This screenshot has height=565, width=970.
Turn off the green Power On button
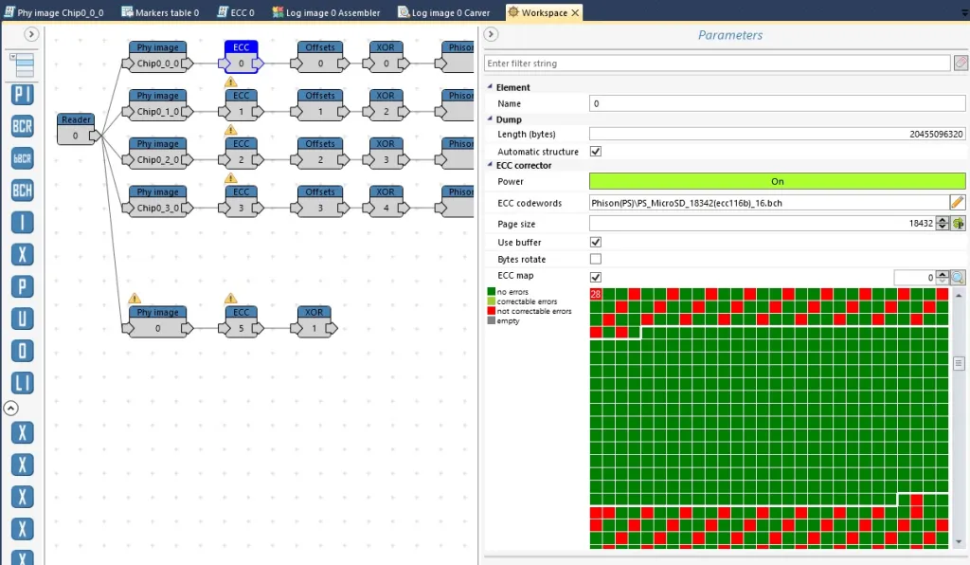click(777, 181)
